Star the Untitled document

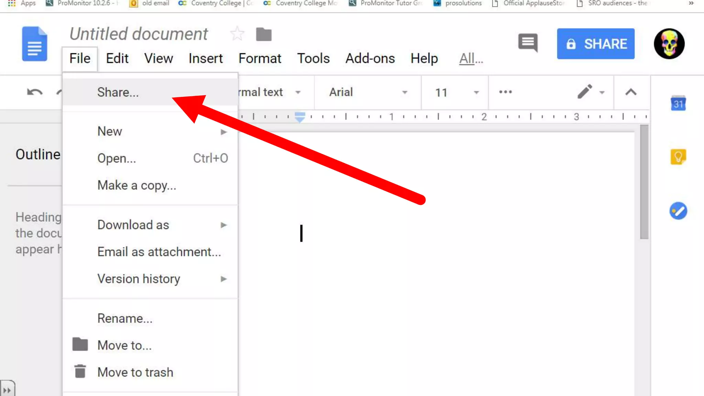point(237,34)
